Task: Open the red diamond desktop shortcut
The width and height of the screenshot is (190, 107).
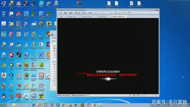Action: tap(19, 86)
